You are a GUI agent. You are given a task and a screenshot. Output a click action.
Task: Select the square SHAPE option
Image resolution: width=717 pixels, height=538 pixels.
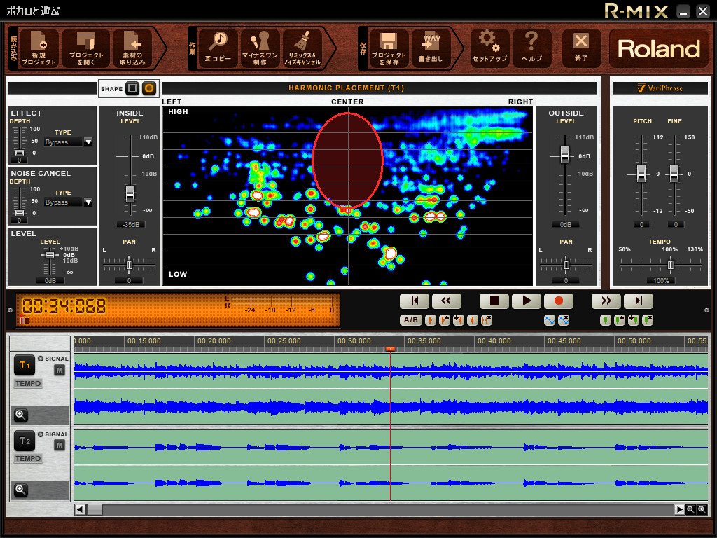[132, 88]
